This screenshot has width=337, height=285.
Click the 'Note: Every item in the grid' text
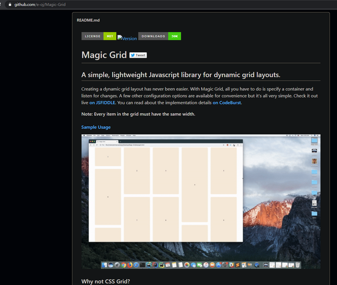(138, 114)
